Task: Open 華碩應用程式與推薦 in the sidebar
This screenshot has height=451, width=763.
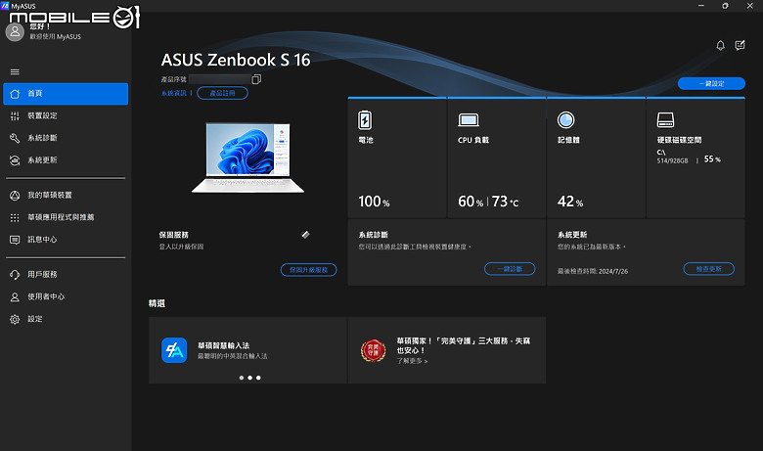Action: [66, 217]
